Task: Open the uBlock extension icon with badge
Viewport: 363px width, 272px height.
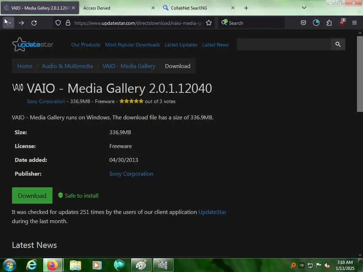Action: tap(342, 22)
